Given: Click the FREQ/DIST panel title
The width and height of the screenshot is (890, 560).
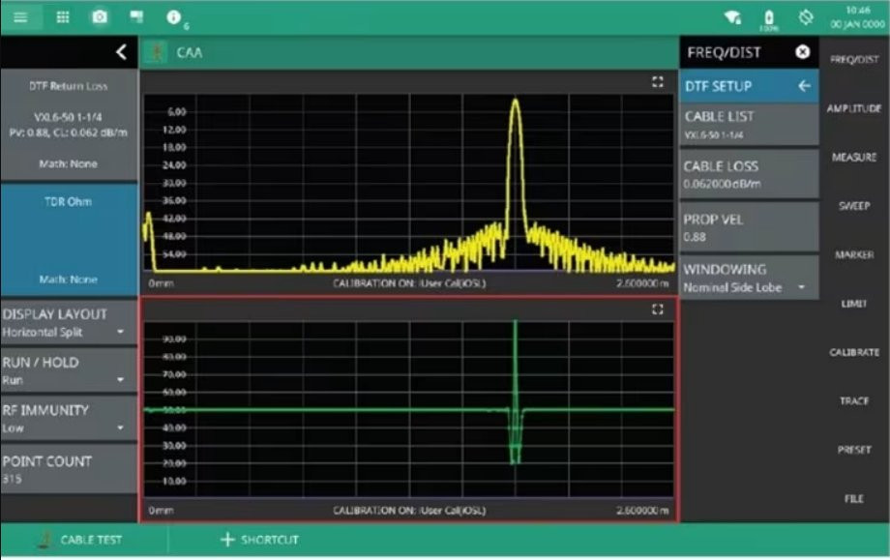Looking at the screenshot, I should [724, 53].
